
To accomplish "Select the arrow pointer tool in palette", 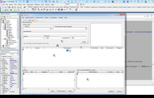I will point(29,10).
